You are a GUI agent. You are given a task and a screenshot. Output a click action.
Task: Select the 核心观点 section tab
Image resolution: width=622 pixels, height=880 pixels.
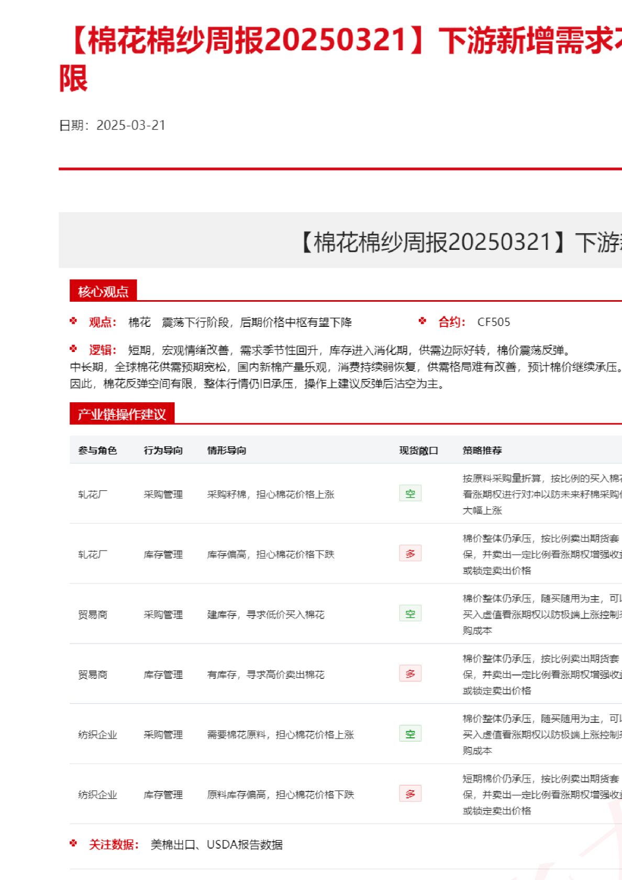(103, 291)
